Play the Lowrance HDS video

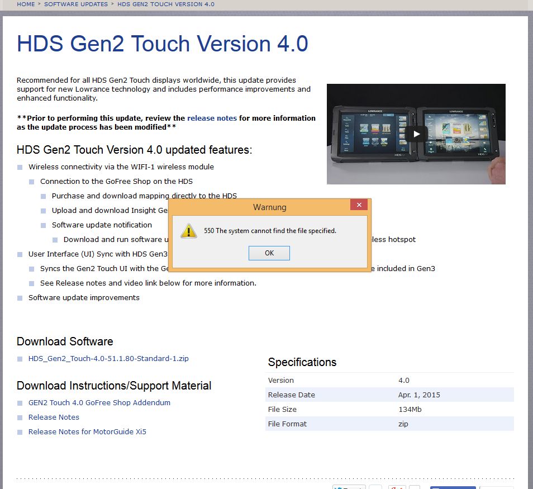click(416, 134)
